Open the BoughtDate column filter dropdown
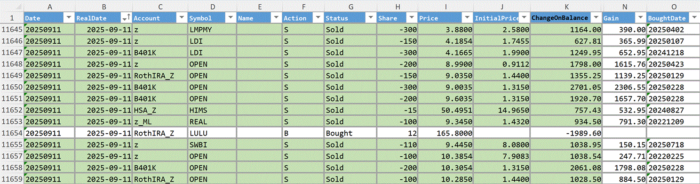The width and height of the screenshot is (700, 184). point(695,18)
